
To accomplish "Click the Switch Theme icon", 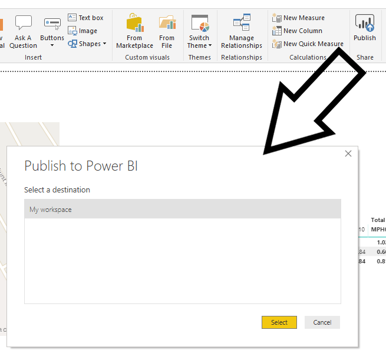I will click(x=200, y=24).
